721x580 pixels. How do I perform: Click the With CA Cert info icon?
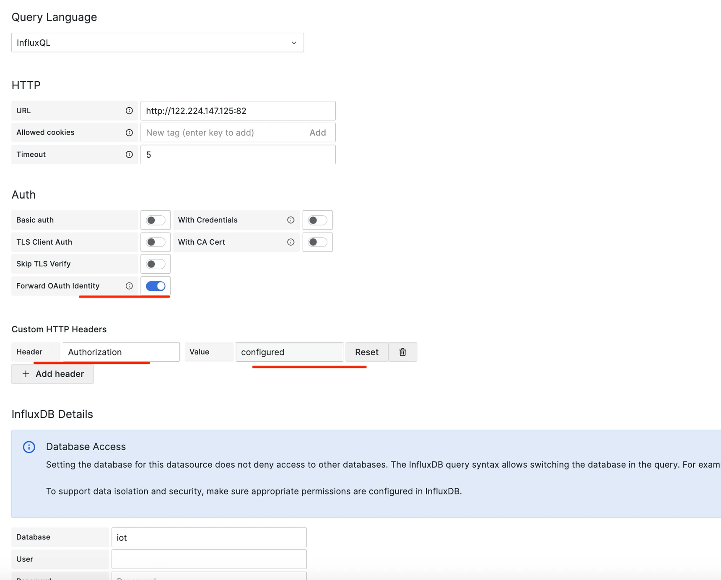pos(290,242)
